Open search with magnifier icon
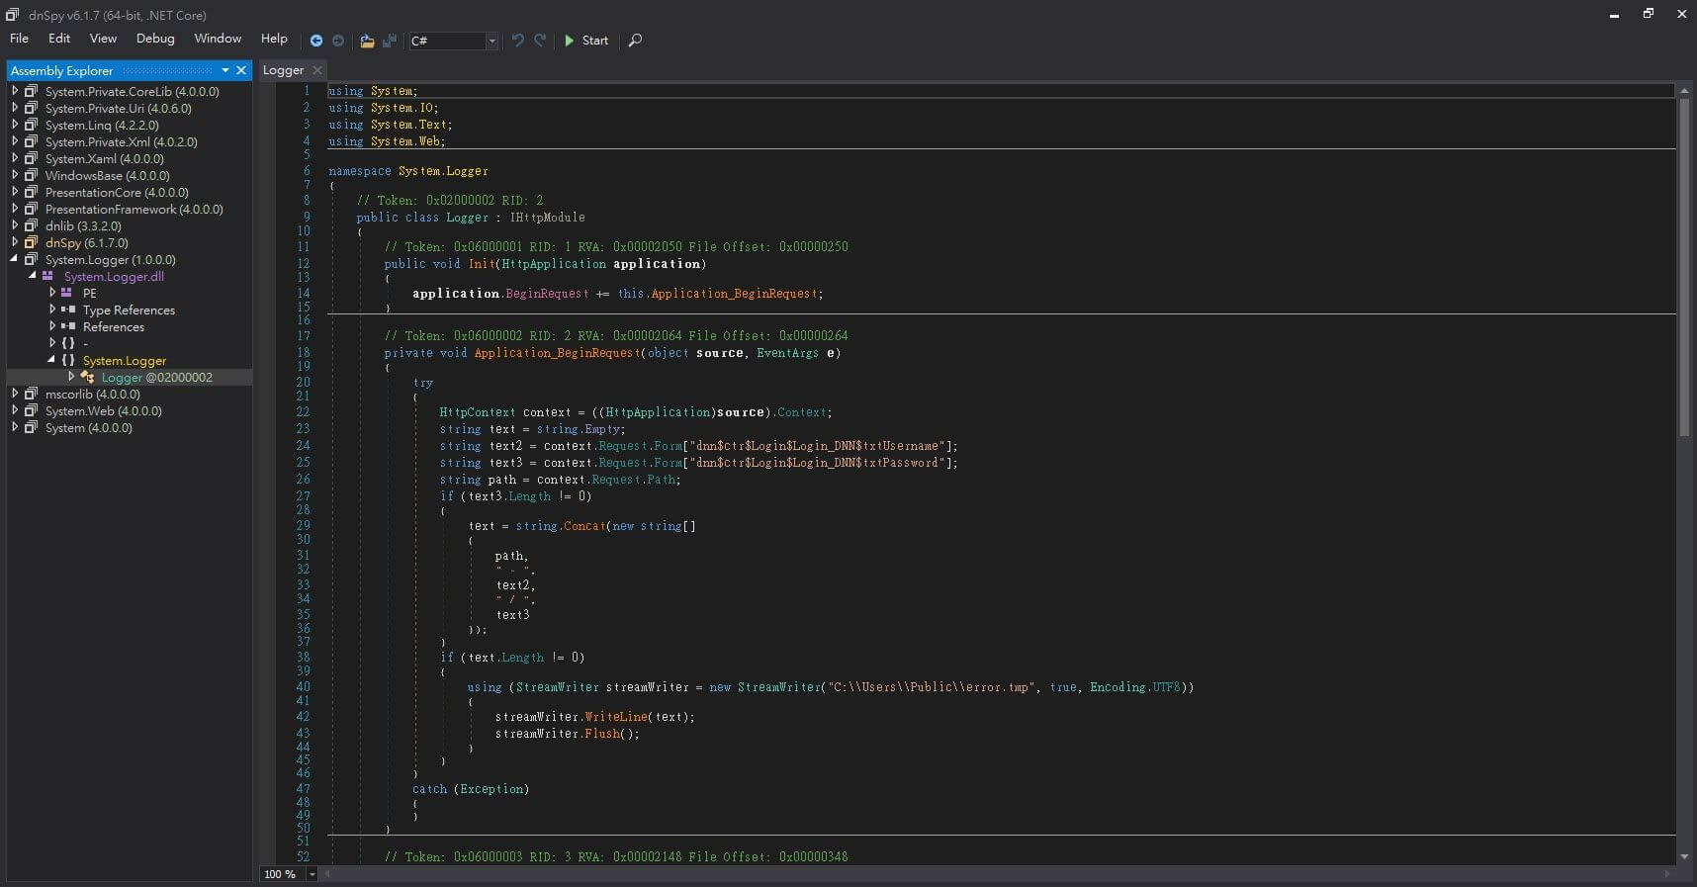 pyautogui.click(x=636, y=41)
